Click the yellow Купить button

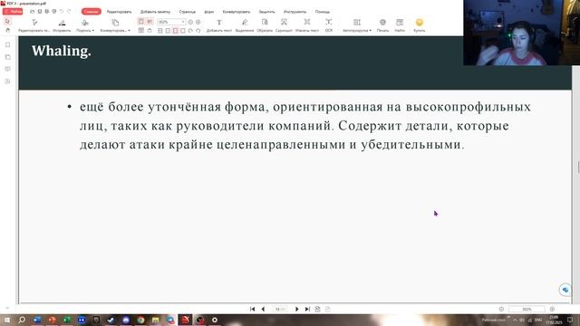click(x=419, y=25)
